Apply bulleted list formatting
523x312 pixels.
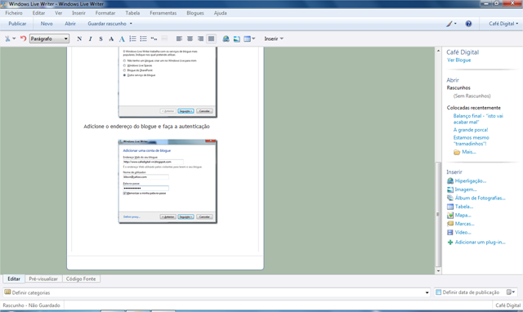[144, 38]
